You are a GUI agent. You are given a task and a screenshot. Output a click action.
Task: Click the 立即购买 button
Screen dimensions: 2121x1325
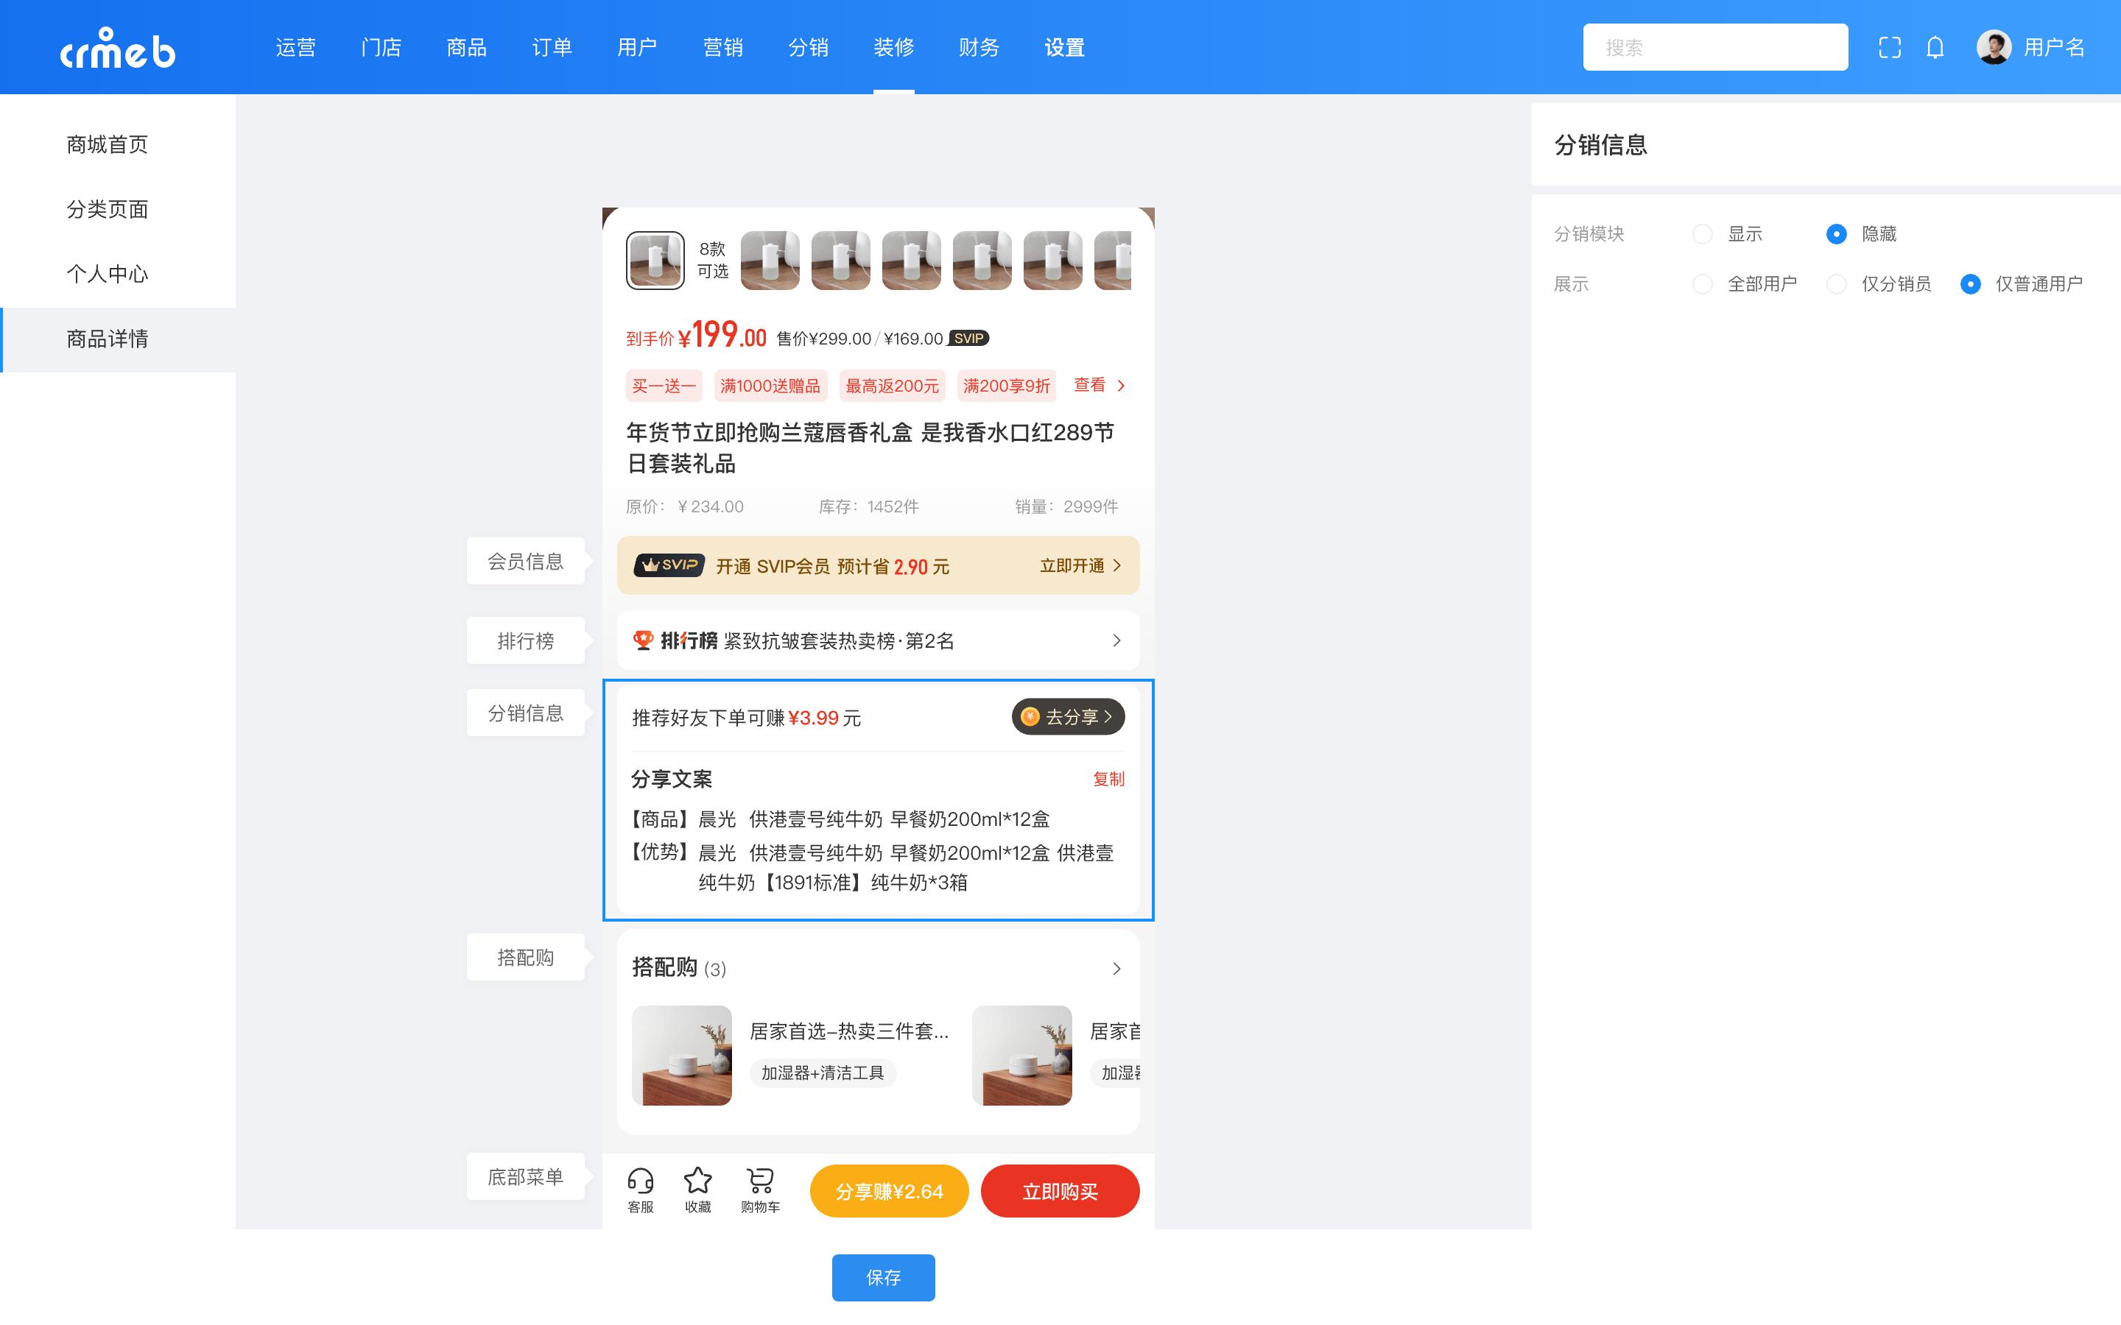(1060, 1191)
